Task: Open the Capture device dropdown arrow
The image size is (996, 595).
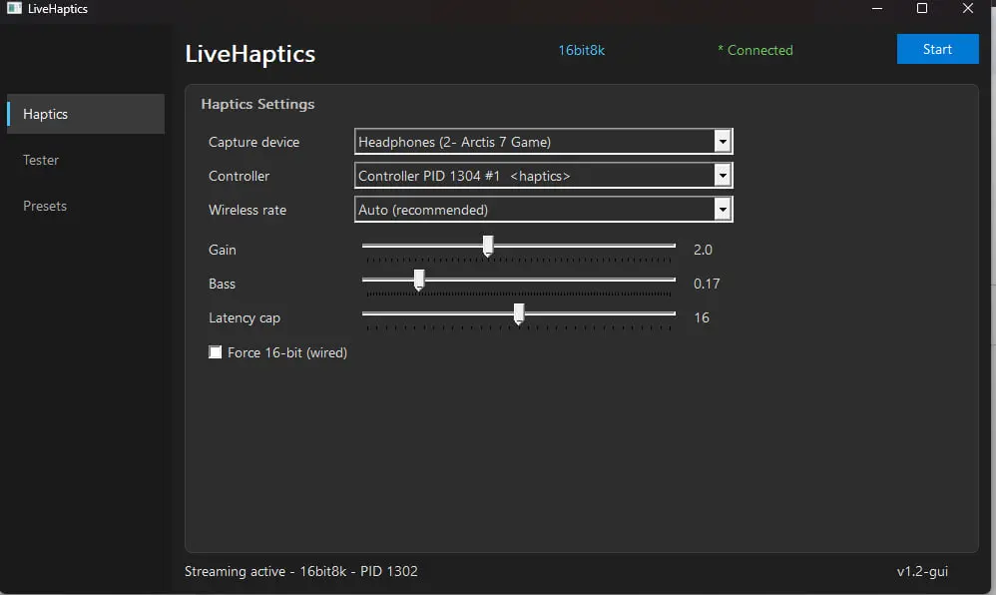Action: [723, 141]
